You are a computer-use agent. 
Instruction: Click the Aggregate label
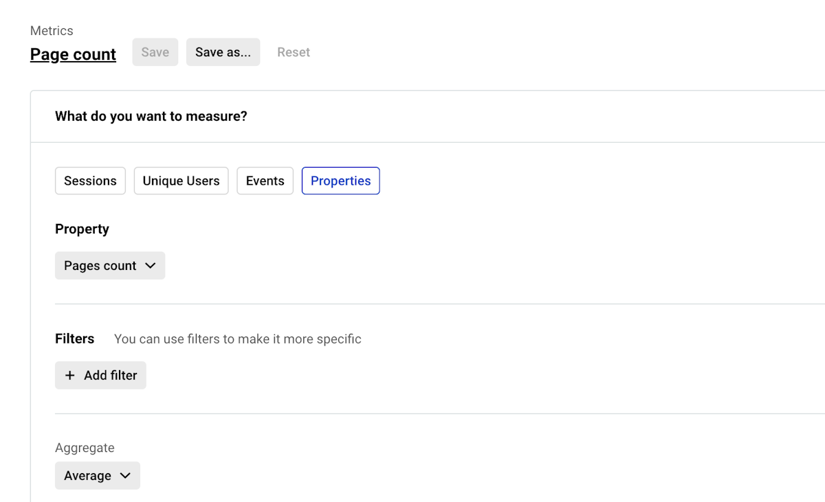85,448
